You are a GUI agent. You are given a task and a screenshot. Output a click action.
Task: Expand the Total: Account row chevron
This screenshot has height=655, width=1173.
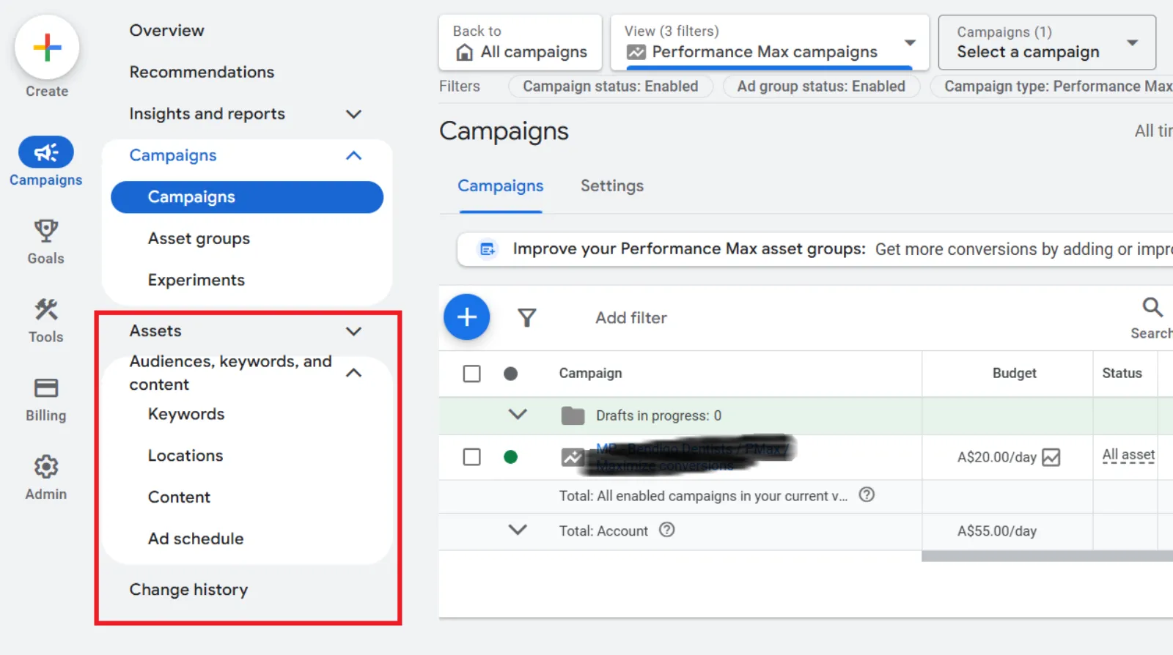pyautogui.click(x=518, y=530)
